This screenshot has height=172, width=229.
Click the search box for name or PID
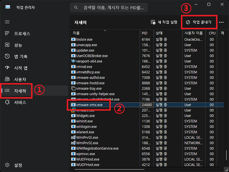tap(109, 7)
